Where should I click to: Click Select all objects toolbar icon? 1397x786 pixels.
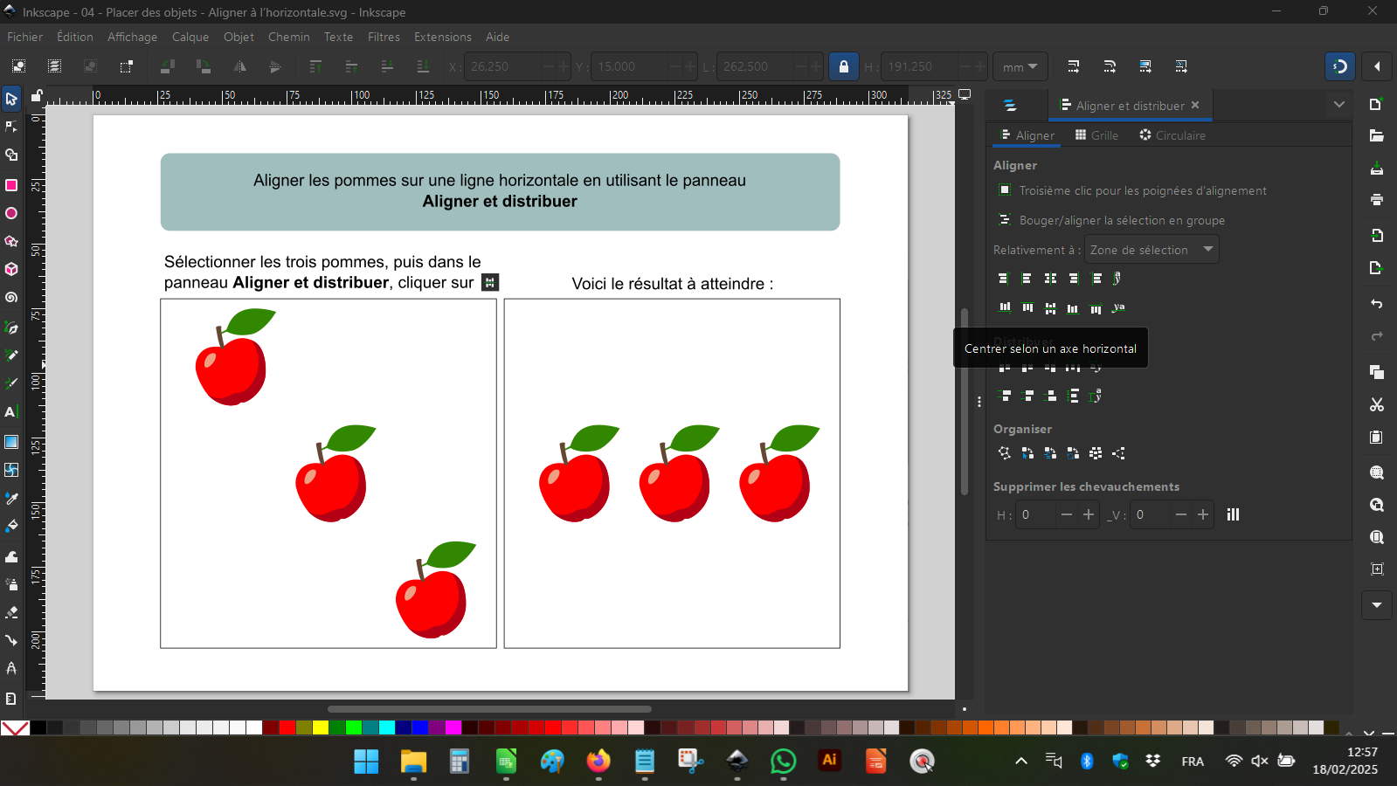18,66
